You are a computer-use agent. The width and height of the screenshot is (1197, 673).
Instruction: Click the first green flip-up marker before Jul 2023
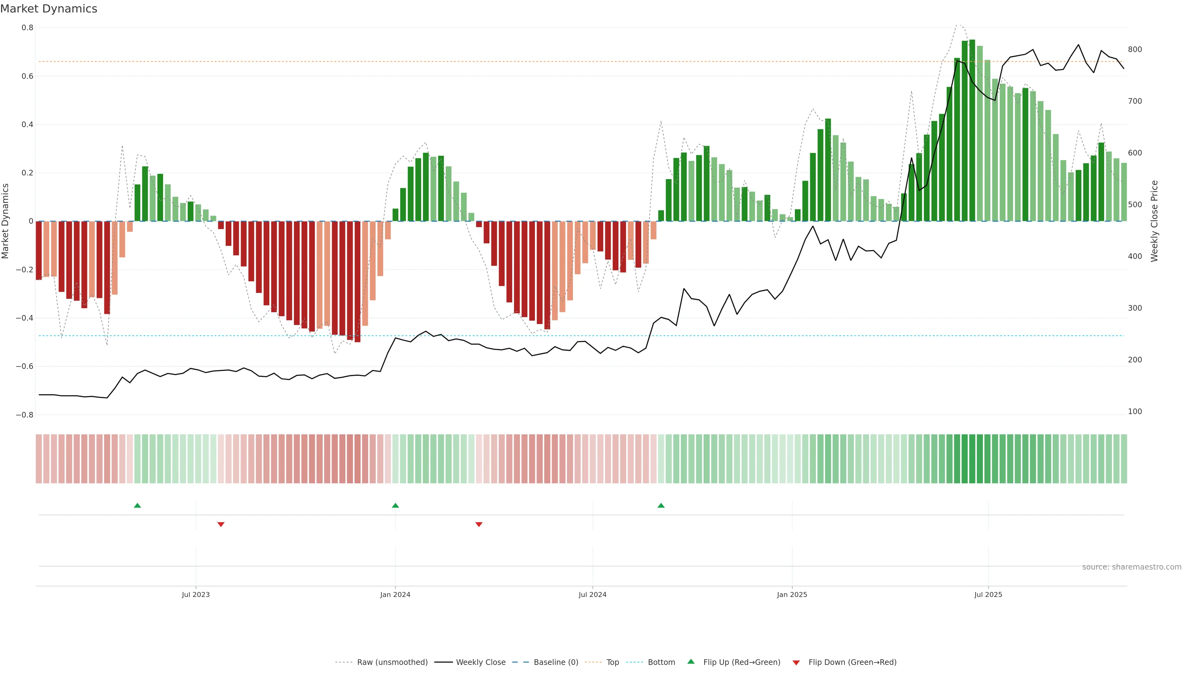137,505
